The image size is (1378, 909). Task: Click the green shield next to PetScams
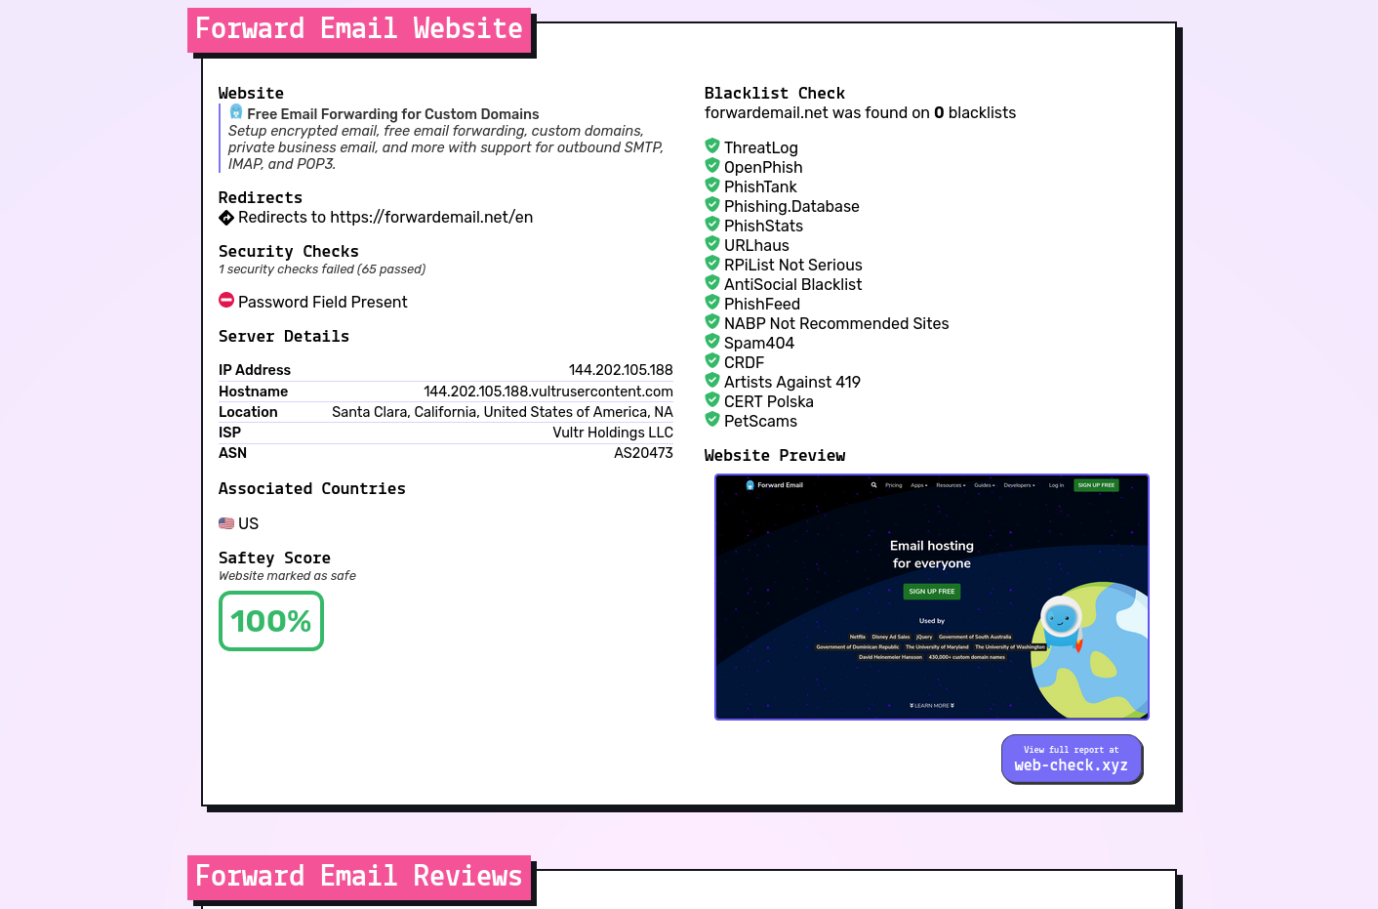(712, 419)
